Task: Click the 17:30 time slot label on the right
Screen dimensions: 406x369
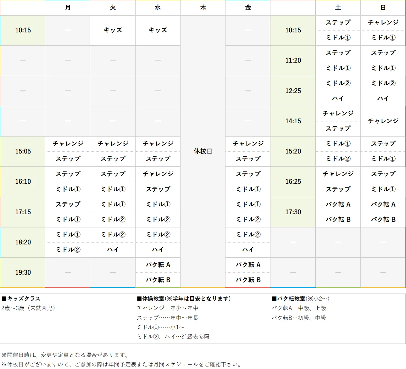Action: pyautogui.click(x=292, y=212)
